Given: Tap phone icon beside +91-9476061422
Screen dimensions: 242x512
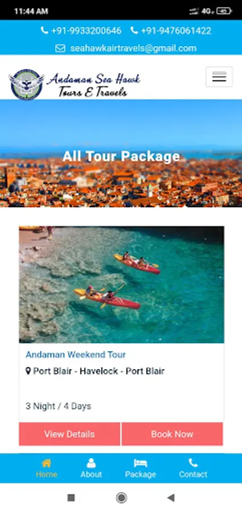Looking at the screenshot, I should coord(134,30).
